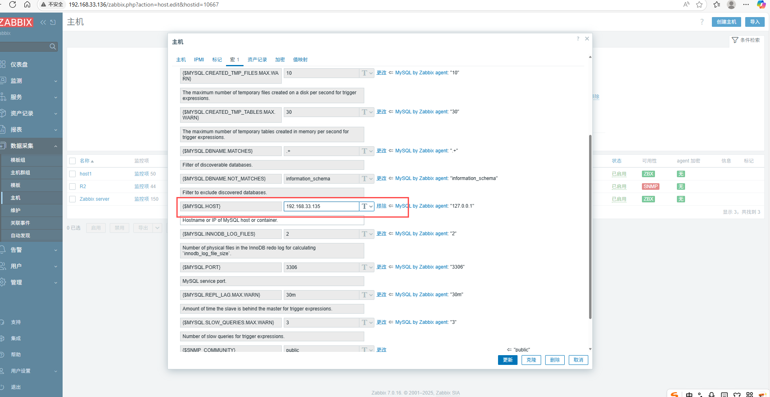770x397 pixels.
Task: Click the 导入 button
Action: tap(755, 22)
